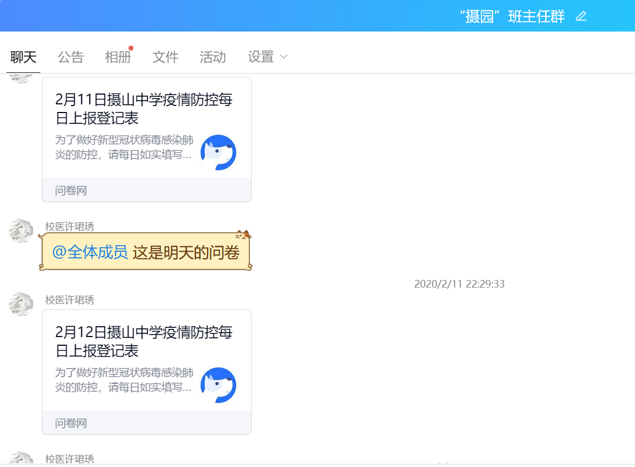Image resolution: width=635 pixels, height=467 pixels.
Task: Click the 问卷网 logo in 2月11日 card
Action: pyautogui.click(x=218, y=152)
